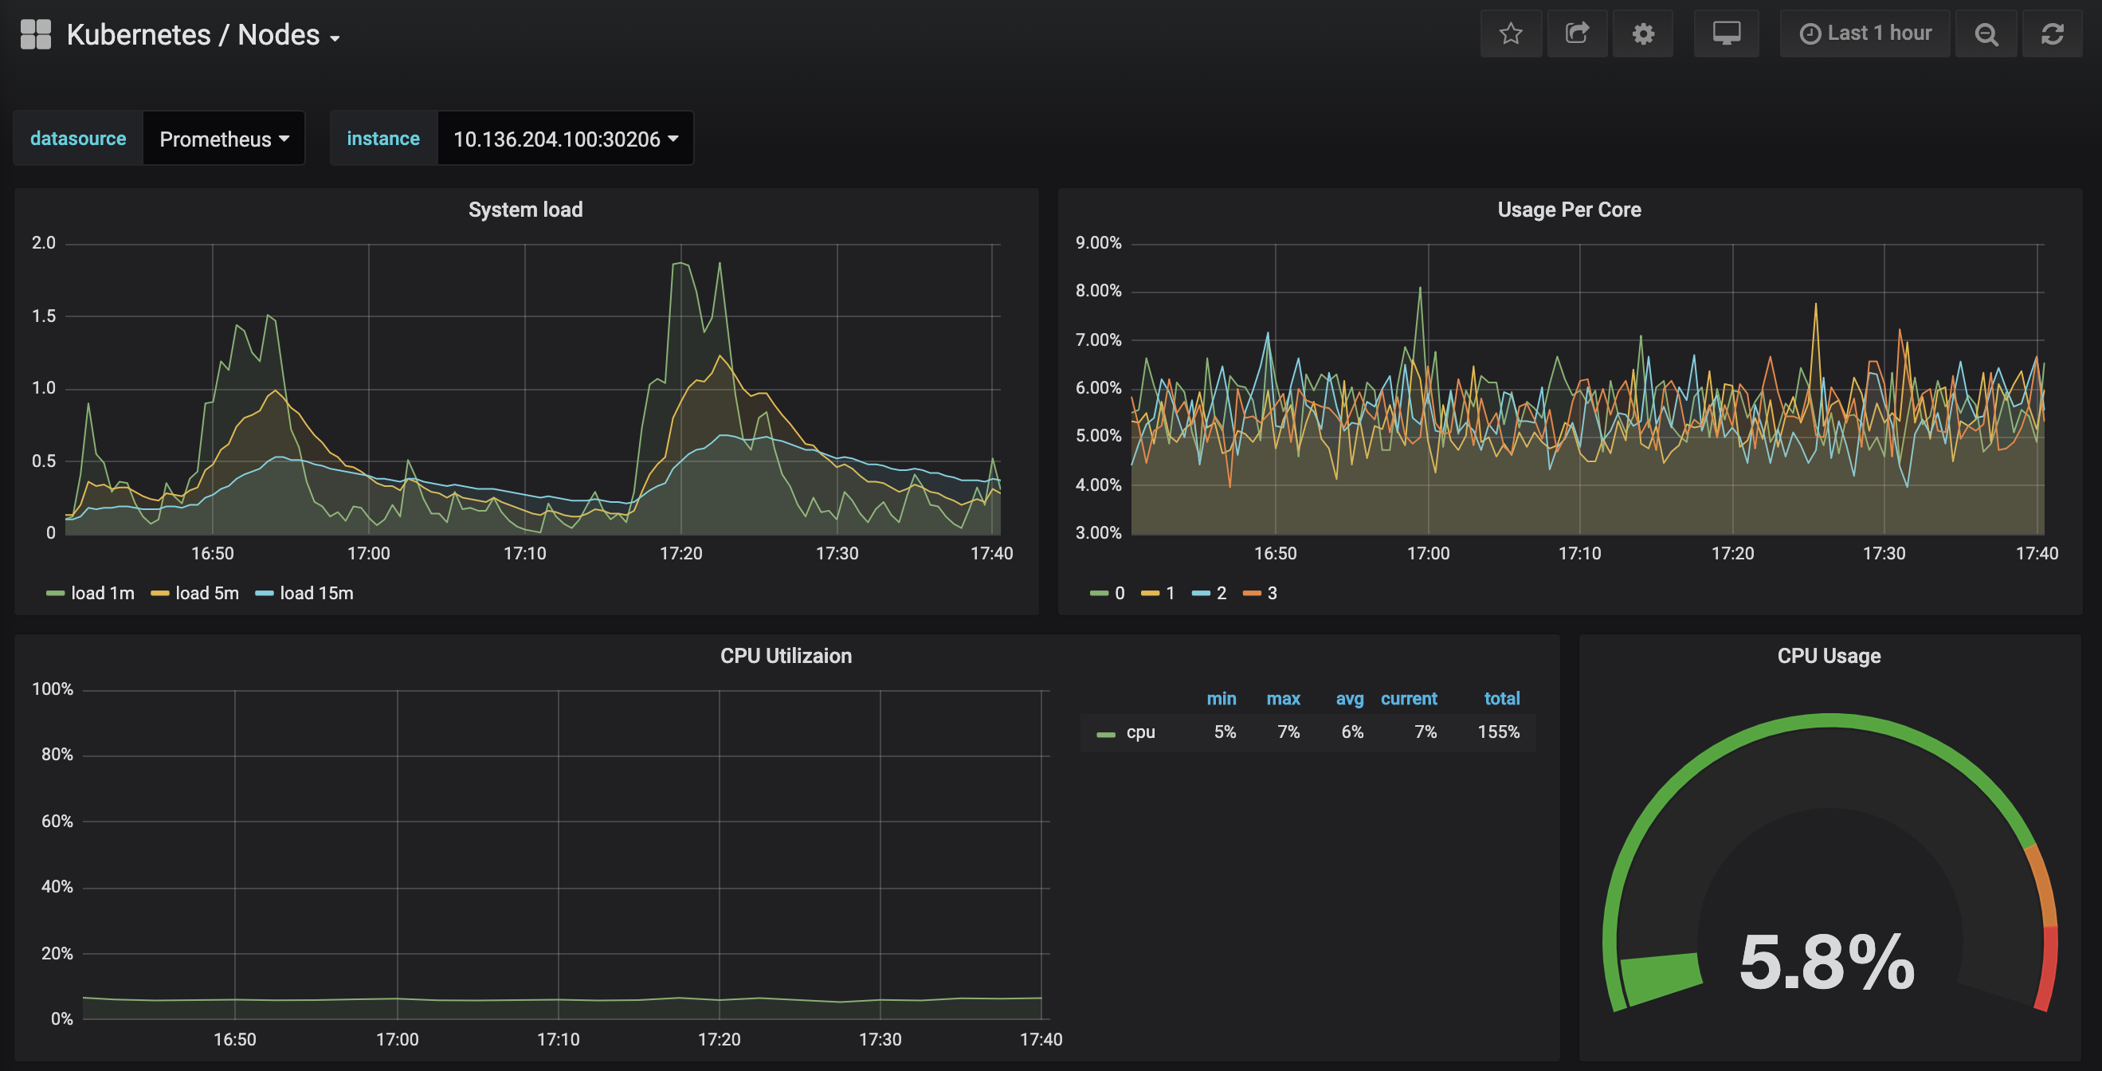Screen dimensions: 2102x1071
Task: Sort legend table by max column
Action: click(1283, 699)
